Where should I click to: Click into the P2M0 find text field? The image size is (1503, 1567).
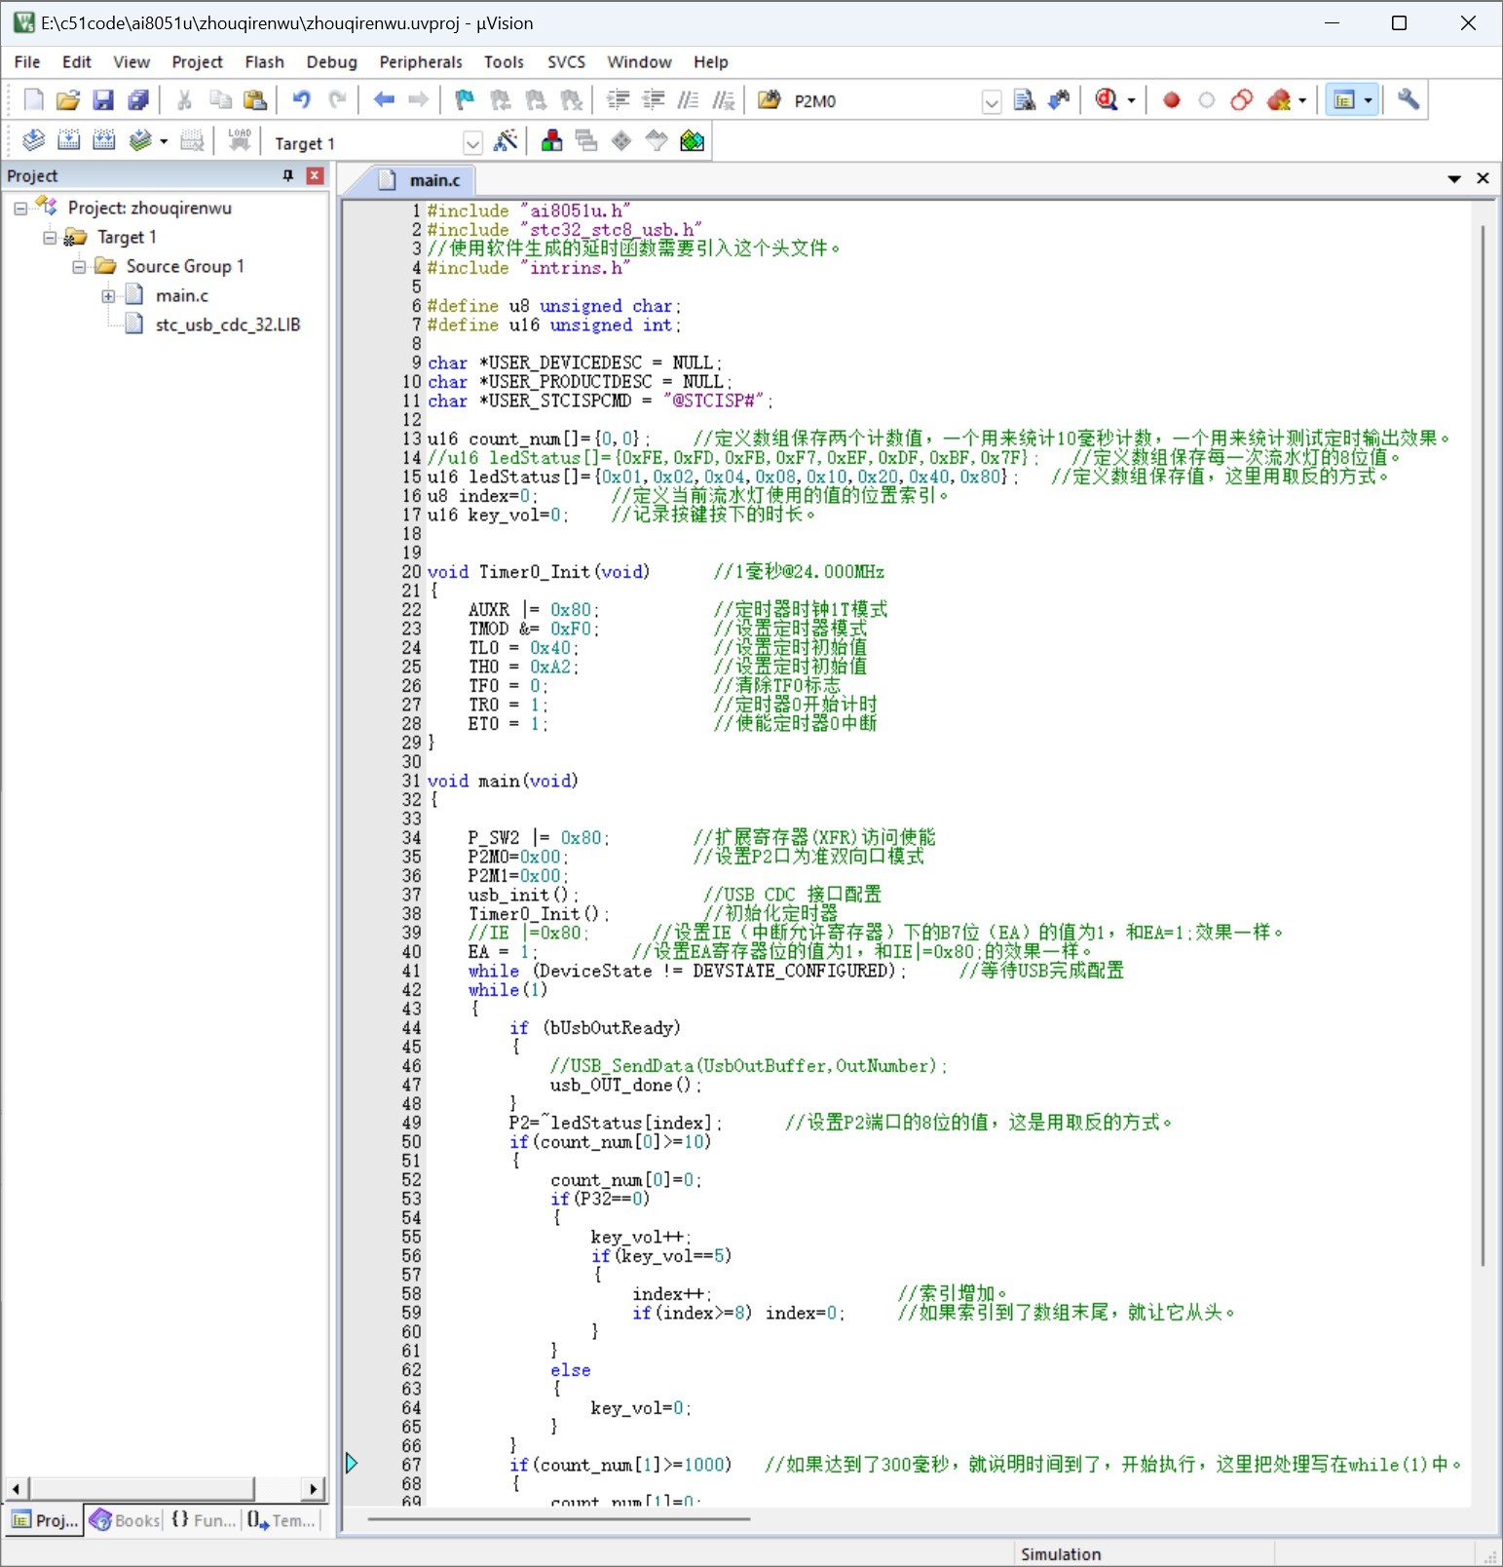(883, 101)
